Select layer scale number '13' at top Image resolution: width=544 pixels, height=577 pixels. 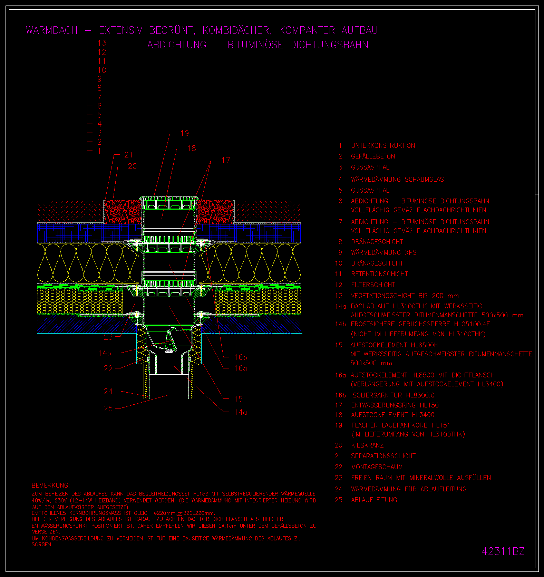point(102,43)
